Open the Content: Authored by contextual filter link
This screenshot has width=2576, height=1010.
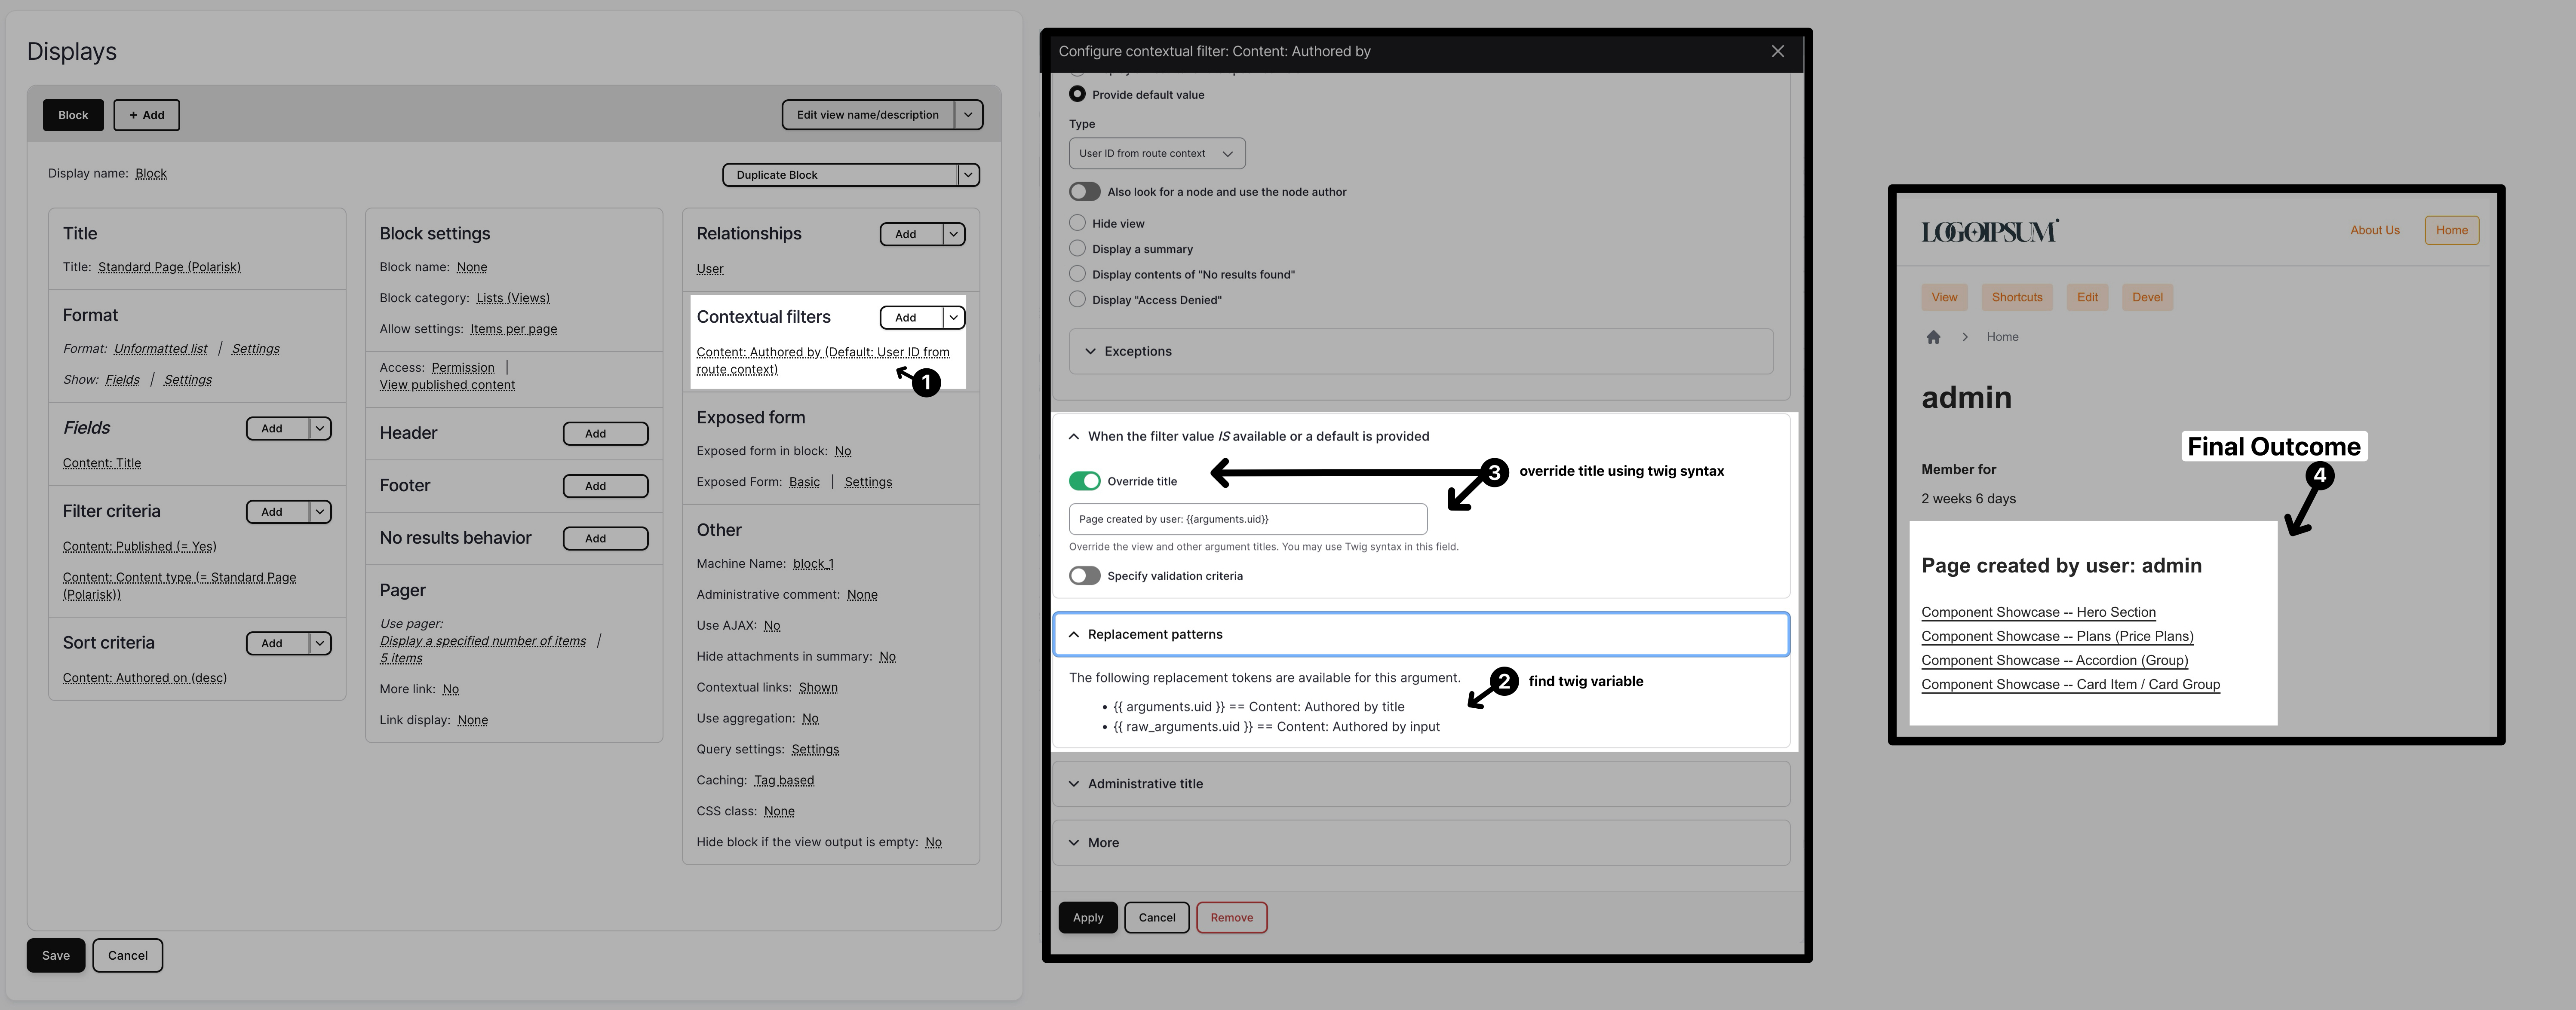click(823, 360)
